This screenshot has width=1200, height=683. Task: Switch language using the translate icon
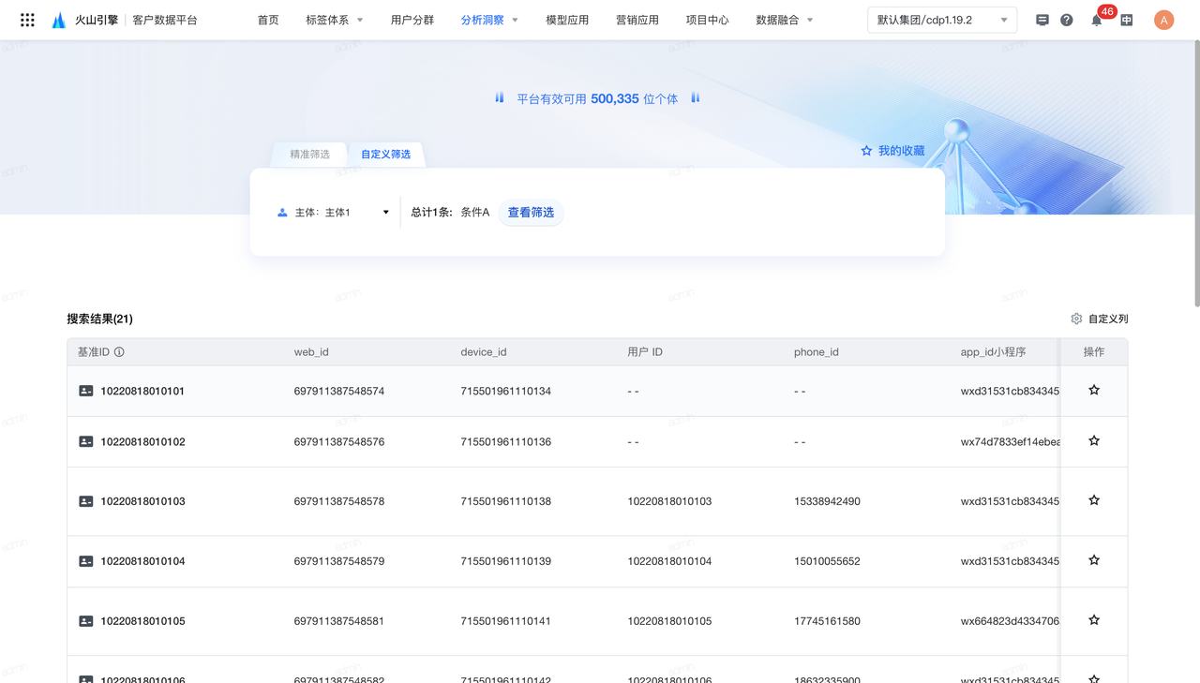point(1127,20)
